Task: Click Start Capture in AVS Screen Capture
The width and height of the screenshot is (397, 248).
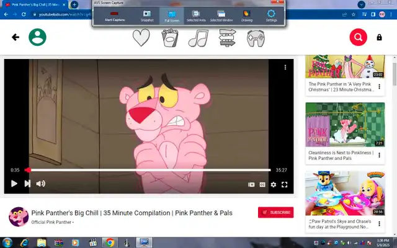Action: tap(115, 16)
